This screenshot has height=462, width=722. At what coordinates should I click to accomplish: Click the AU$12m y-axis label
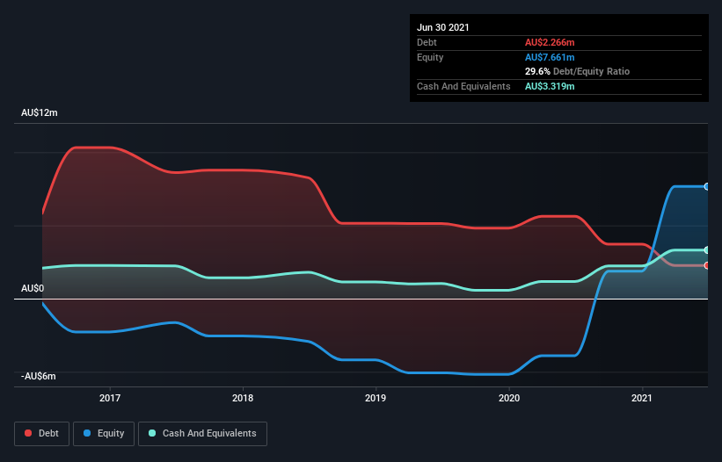coord(40,112)
